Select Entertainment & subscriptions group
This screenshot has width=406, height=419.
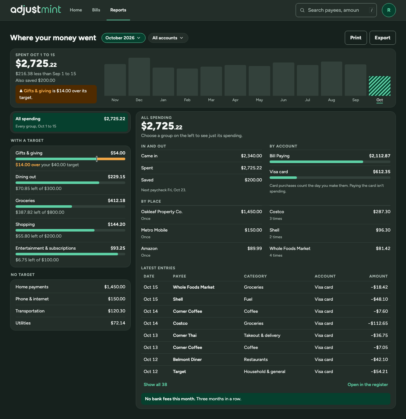pos(70,254)
